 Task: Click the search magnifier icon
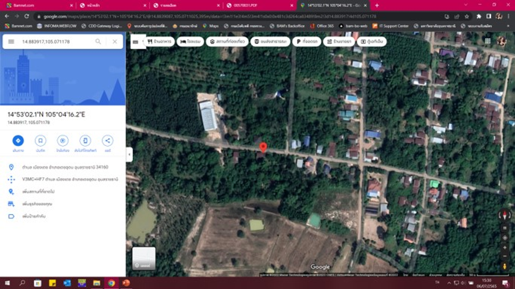point(98,42)
